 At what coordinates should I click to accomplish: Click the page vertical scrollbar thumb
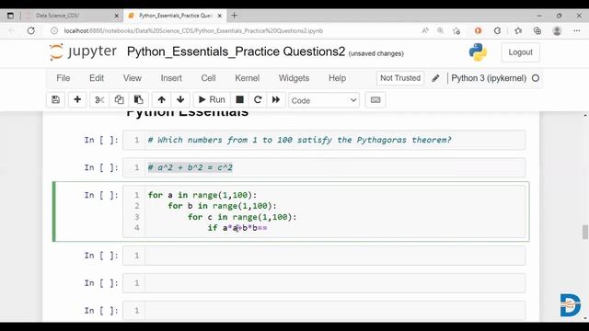(585, 232)
